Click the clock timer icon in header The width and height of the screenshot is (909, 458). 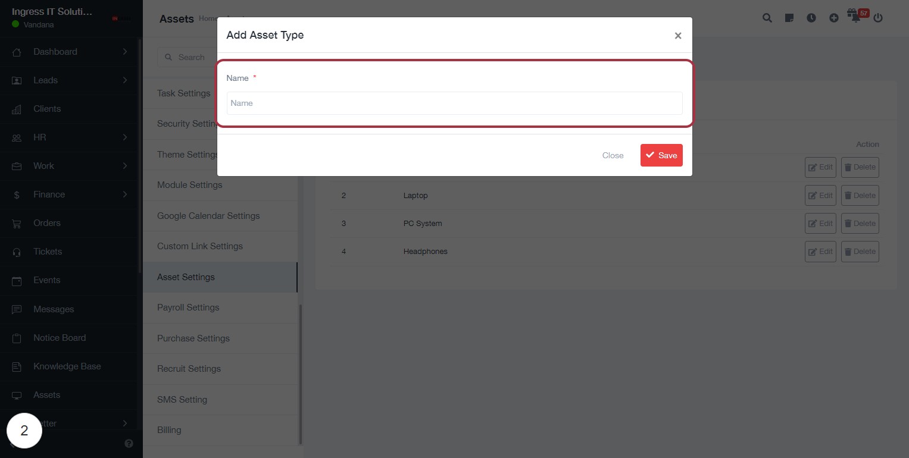tap(811, 18)
